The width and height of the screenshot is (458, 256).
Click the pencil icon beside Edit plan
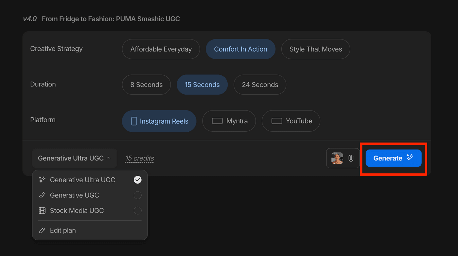42,231
